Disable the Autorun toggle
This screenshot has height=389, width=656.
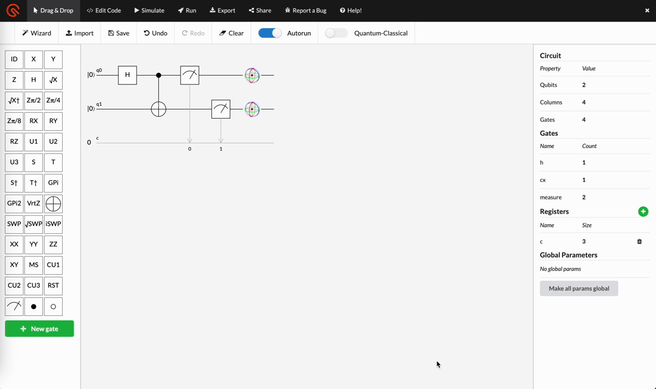coord(270,33)
